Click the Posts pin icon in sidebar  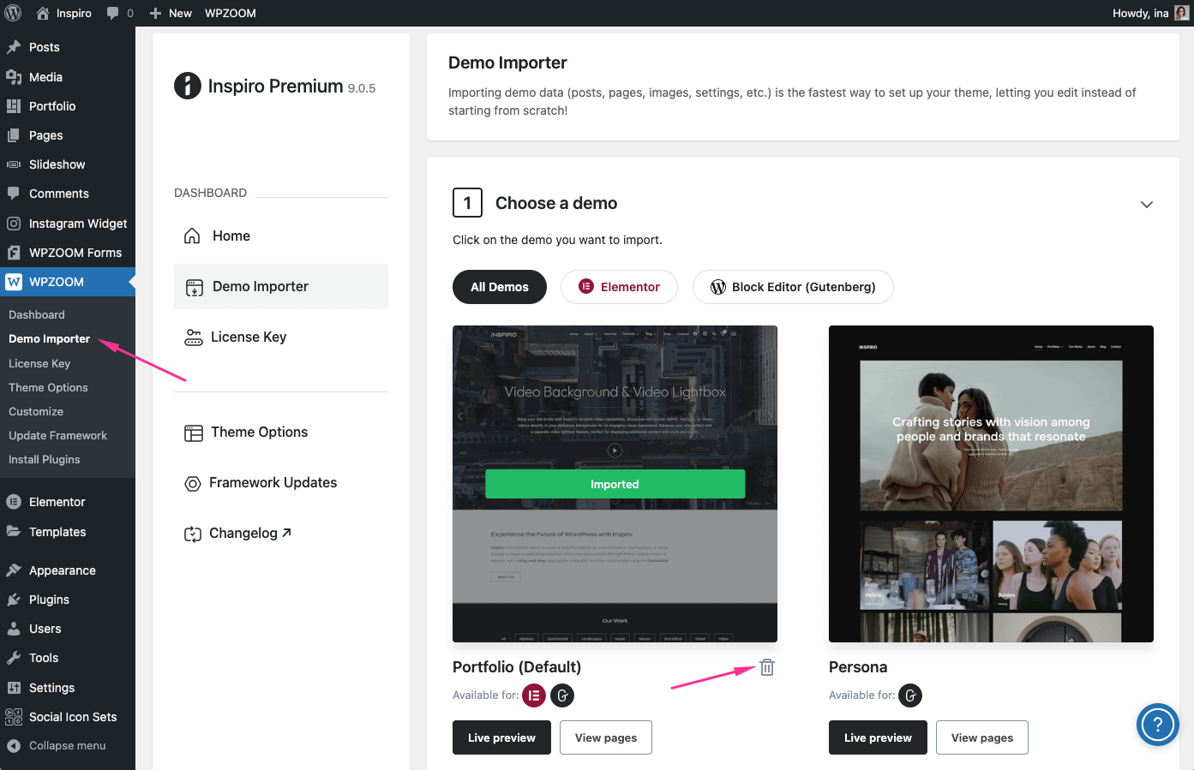pos(14,47)
